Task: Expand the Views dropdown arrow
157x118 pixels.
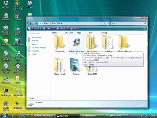Action: pyautogui.click(x=54, y=28)
